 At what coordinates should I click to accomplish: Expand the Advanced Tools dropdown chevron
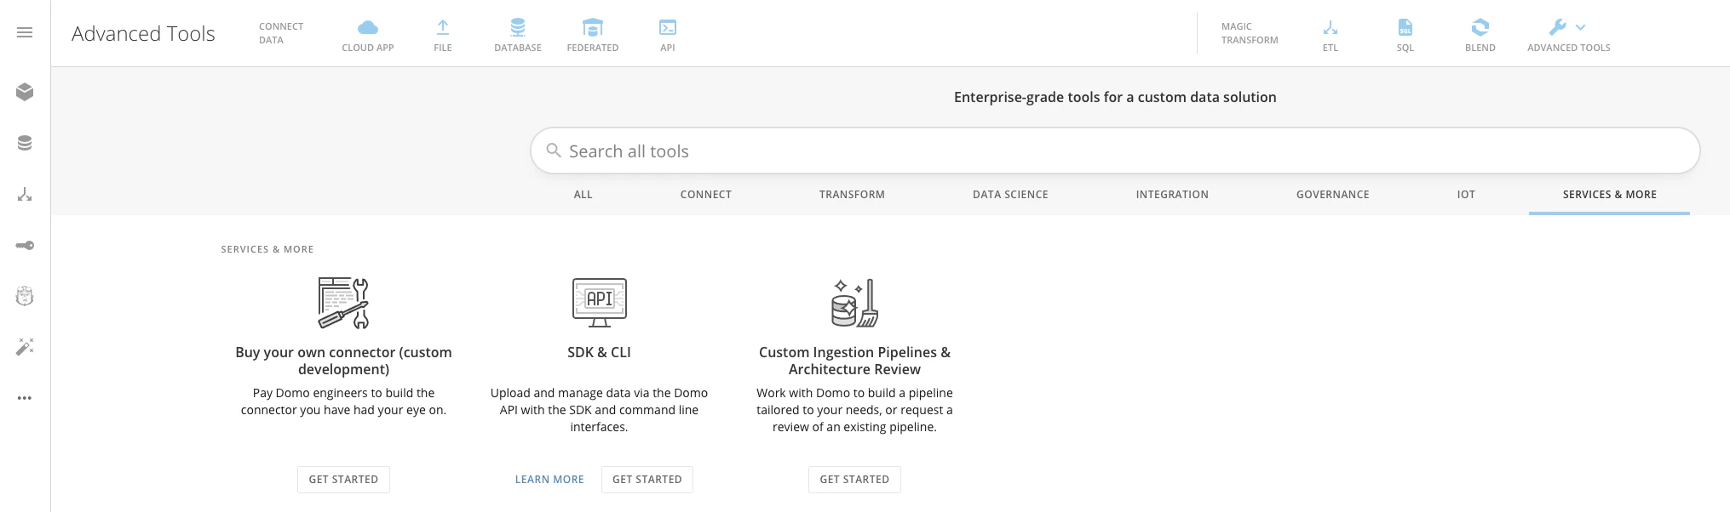1581,28
